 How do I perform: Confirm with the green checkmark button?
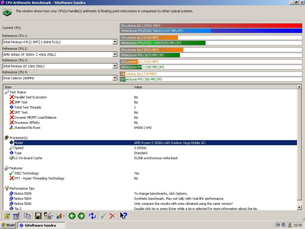pos(104,216)
